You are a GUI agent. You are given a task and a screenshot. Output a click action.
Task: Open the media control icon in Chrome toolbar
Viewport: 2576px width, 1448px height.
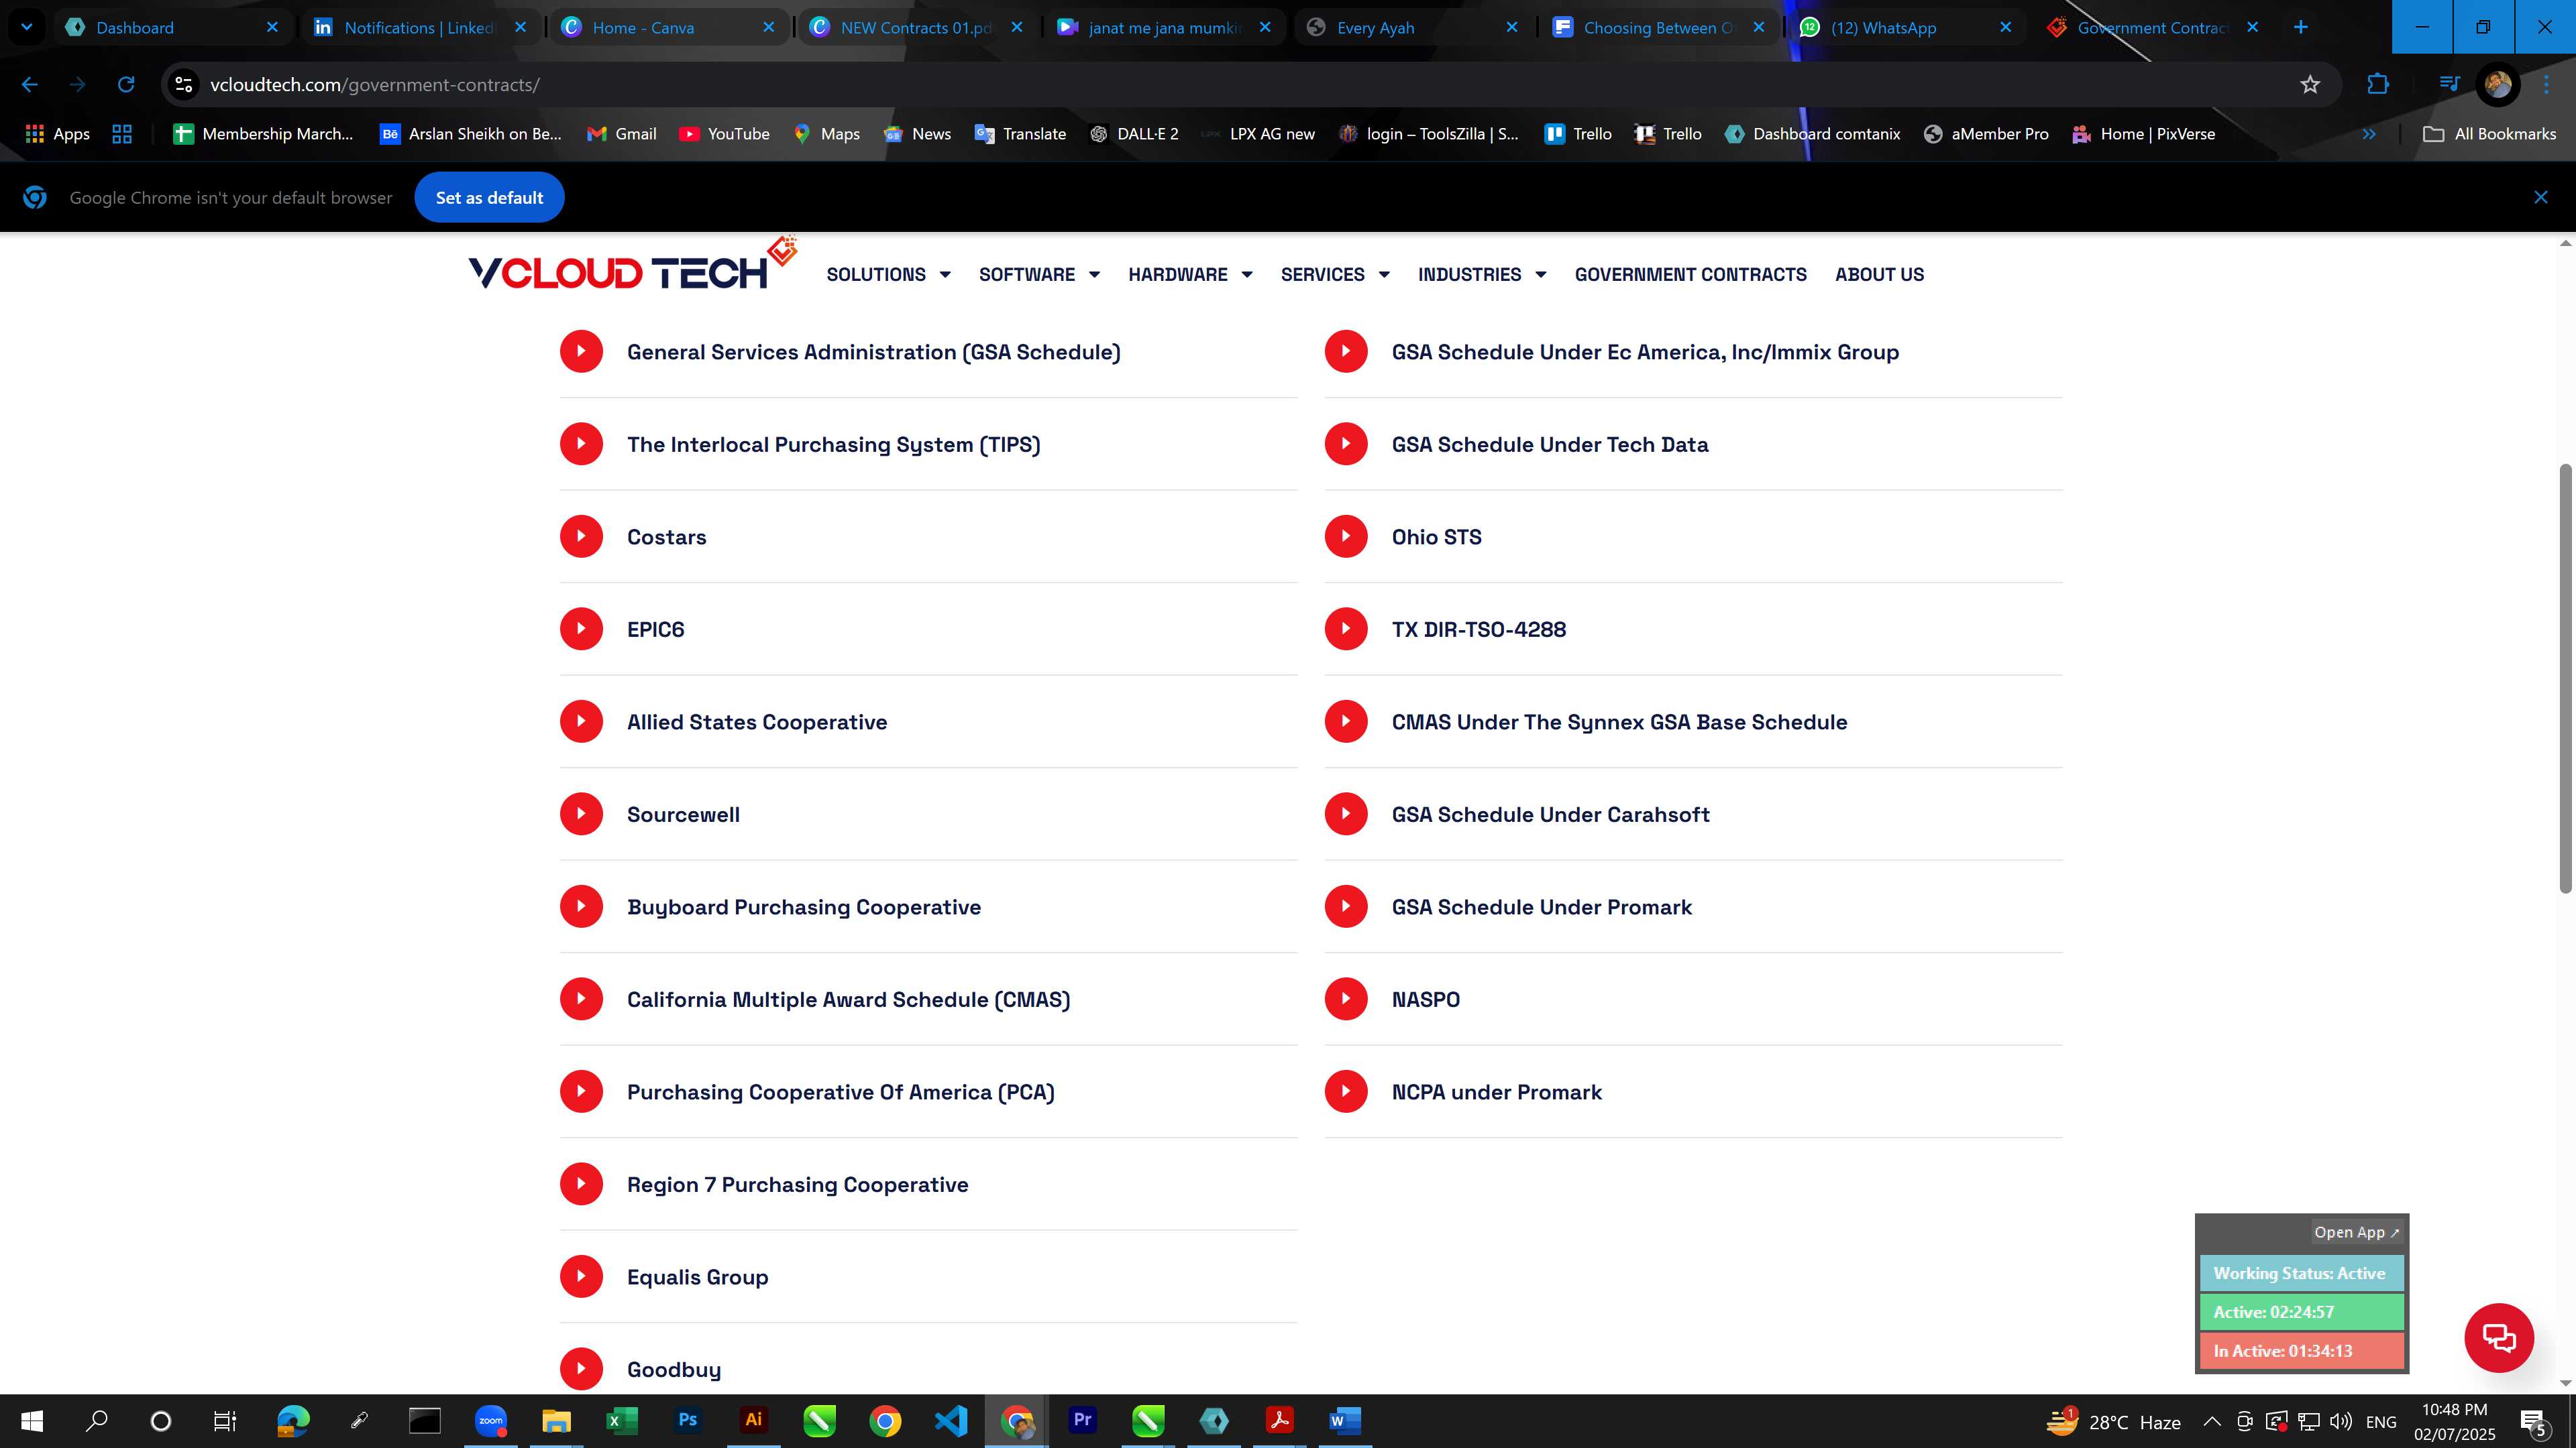tap(2449, 85)
